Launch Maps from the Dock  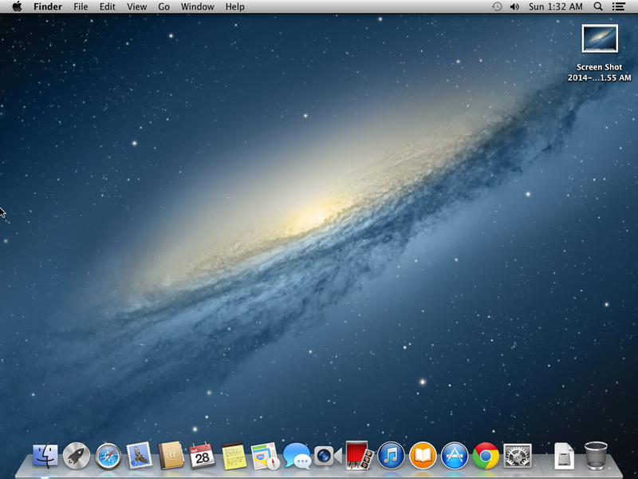[266, 456]
